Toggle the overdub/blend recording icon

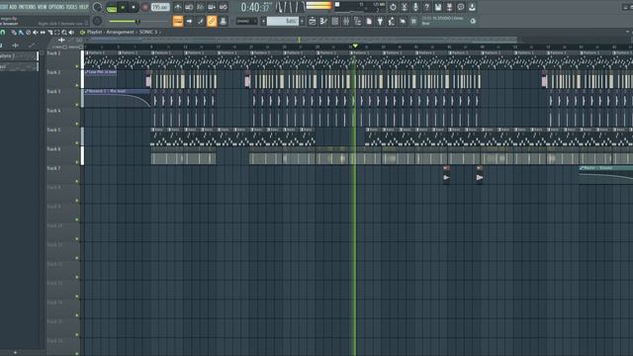click(x=212, y=7)
